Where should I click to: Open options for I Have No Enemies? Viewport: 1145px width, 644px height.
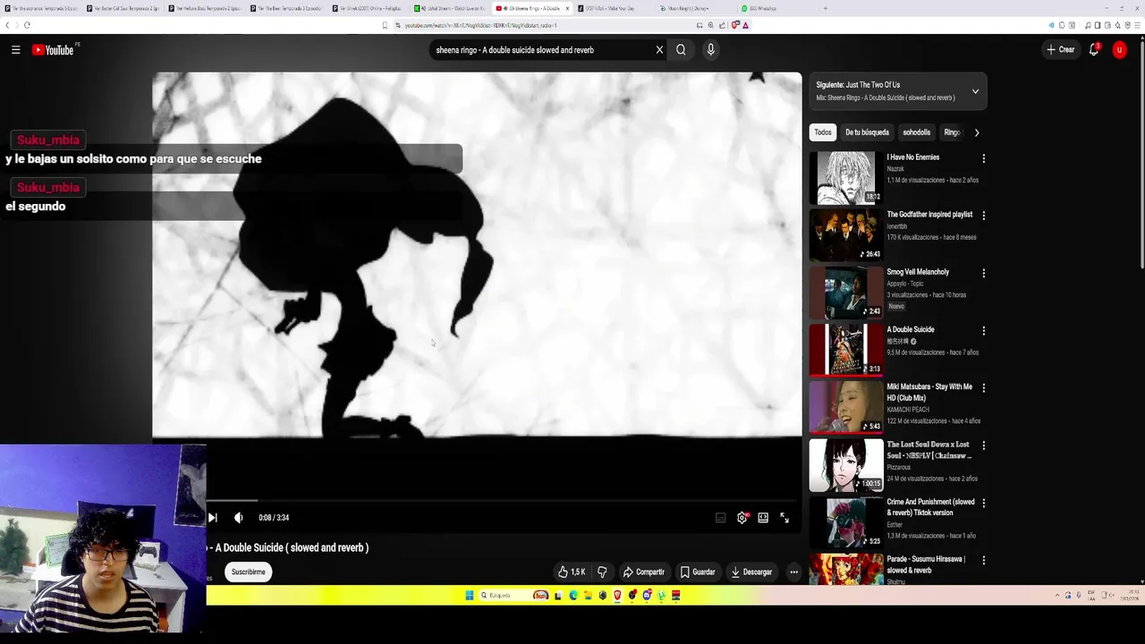tap(984, 158)
